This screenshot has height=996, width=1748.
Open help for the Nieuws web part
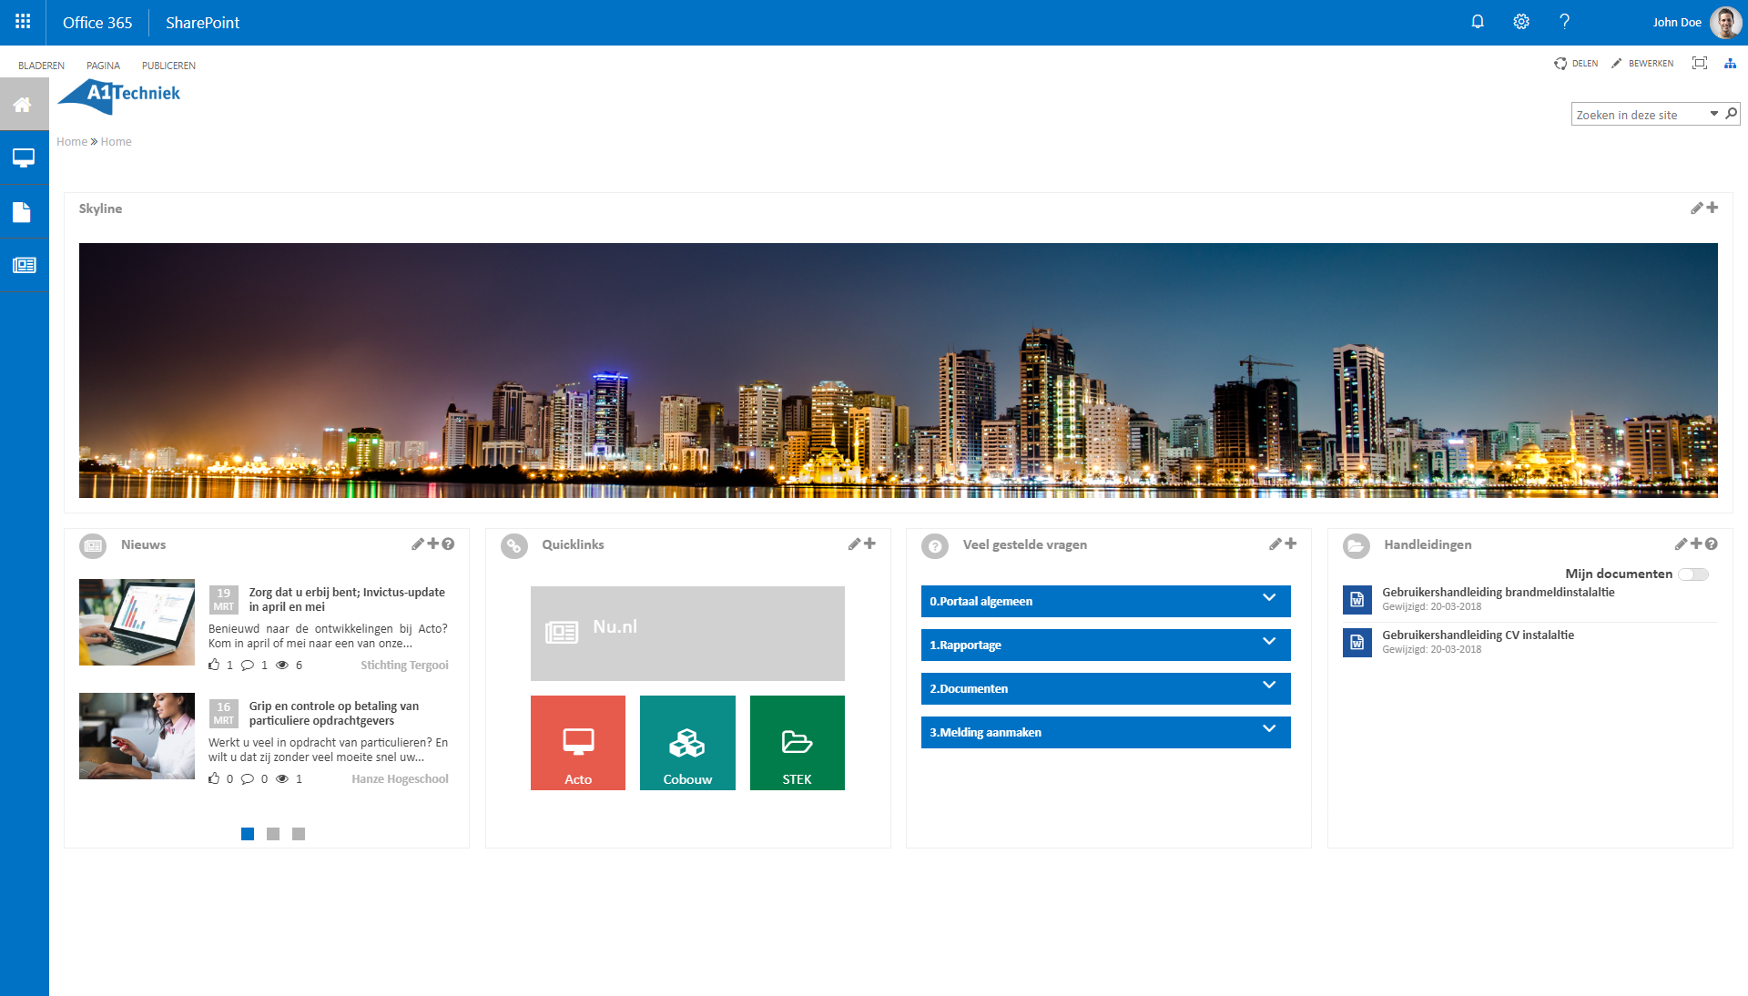[448, 544]
